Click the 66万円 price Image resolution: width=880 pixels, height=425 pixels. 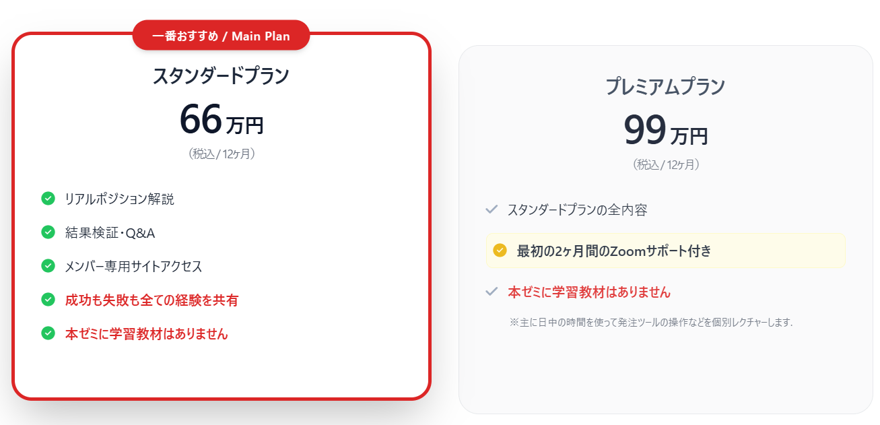(221, 120)
